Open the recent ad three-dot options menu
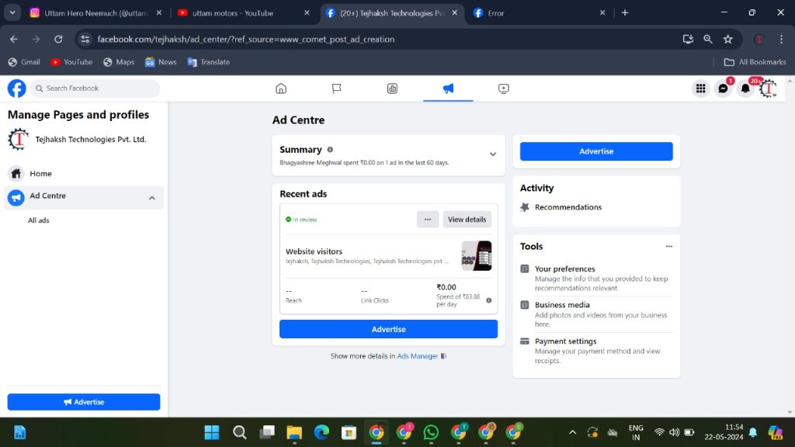Image resolution: width=795 pixels, height=447 pixels. (x=428, y=220)
